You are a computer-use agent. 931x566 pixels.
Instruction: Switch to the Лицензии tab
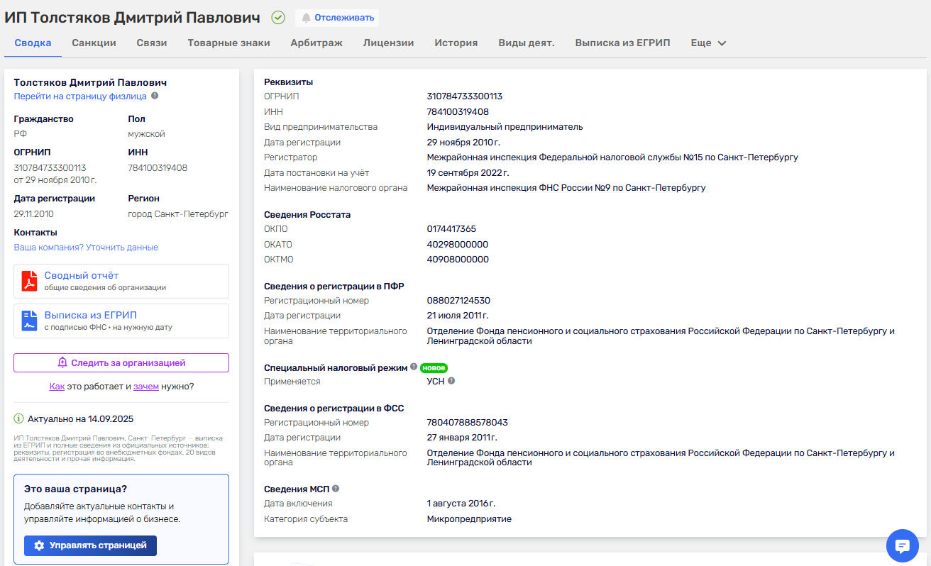pos(388,43)
